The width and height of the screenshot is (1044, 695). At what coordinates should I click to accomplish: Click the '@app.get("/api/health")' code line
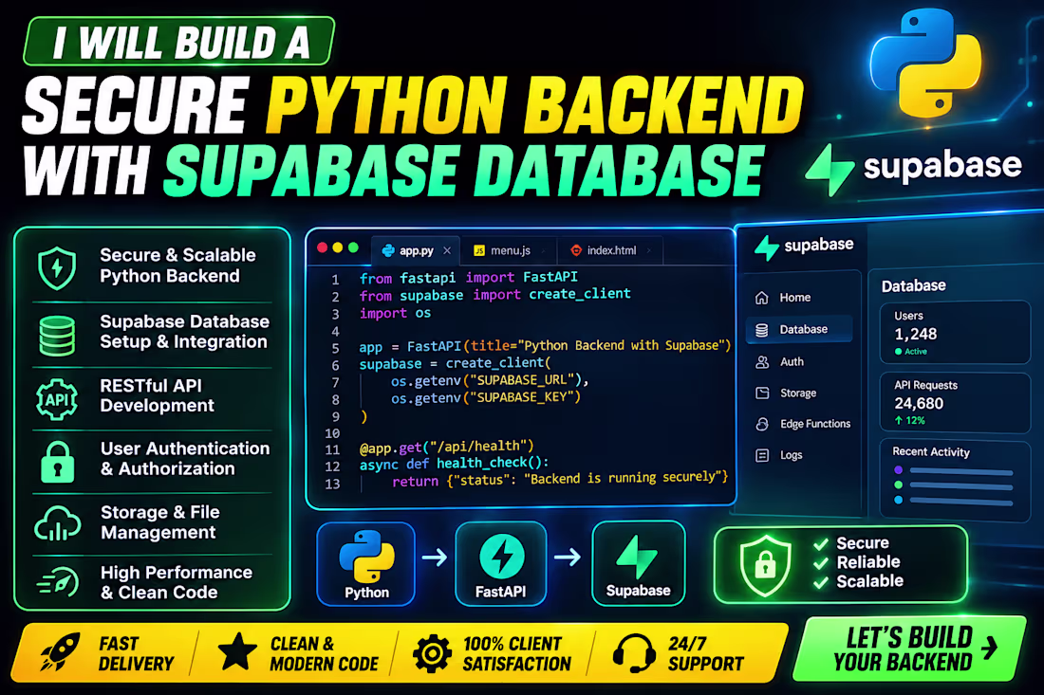coord(446,447)
